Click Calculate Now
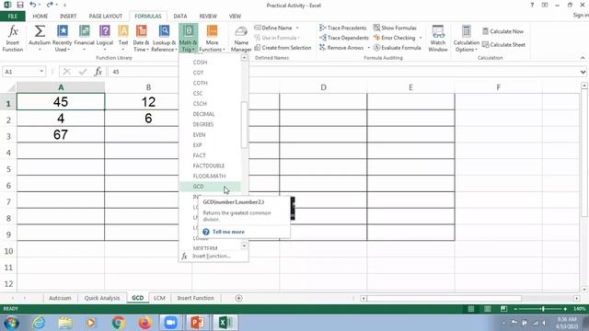Screen dimensions: 589x331 click(x=502, y=31)
